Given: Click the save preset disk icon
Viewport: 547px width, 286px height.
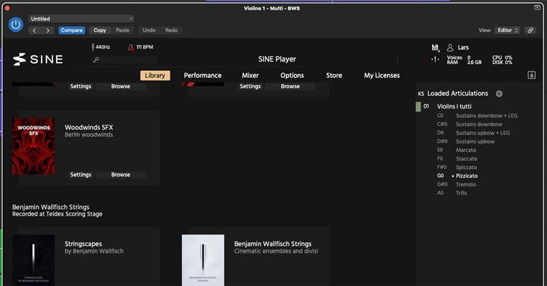Looking at the screenshot, I should point(435,48).
